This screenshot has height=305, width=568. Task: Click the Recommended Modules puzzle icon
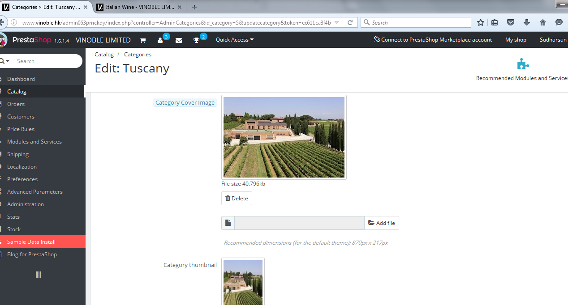click(x=523, y=64)
